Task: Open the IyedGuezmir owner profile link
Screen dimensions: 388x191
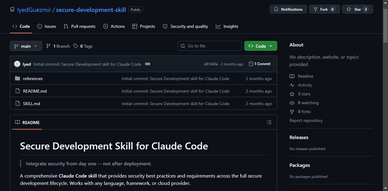Action: tap(34, 10)
